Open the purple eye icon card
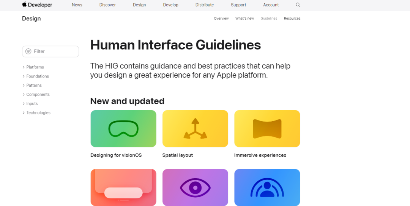410x206 pixels. click(x=196, y=187)
